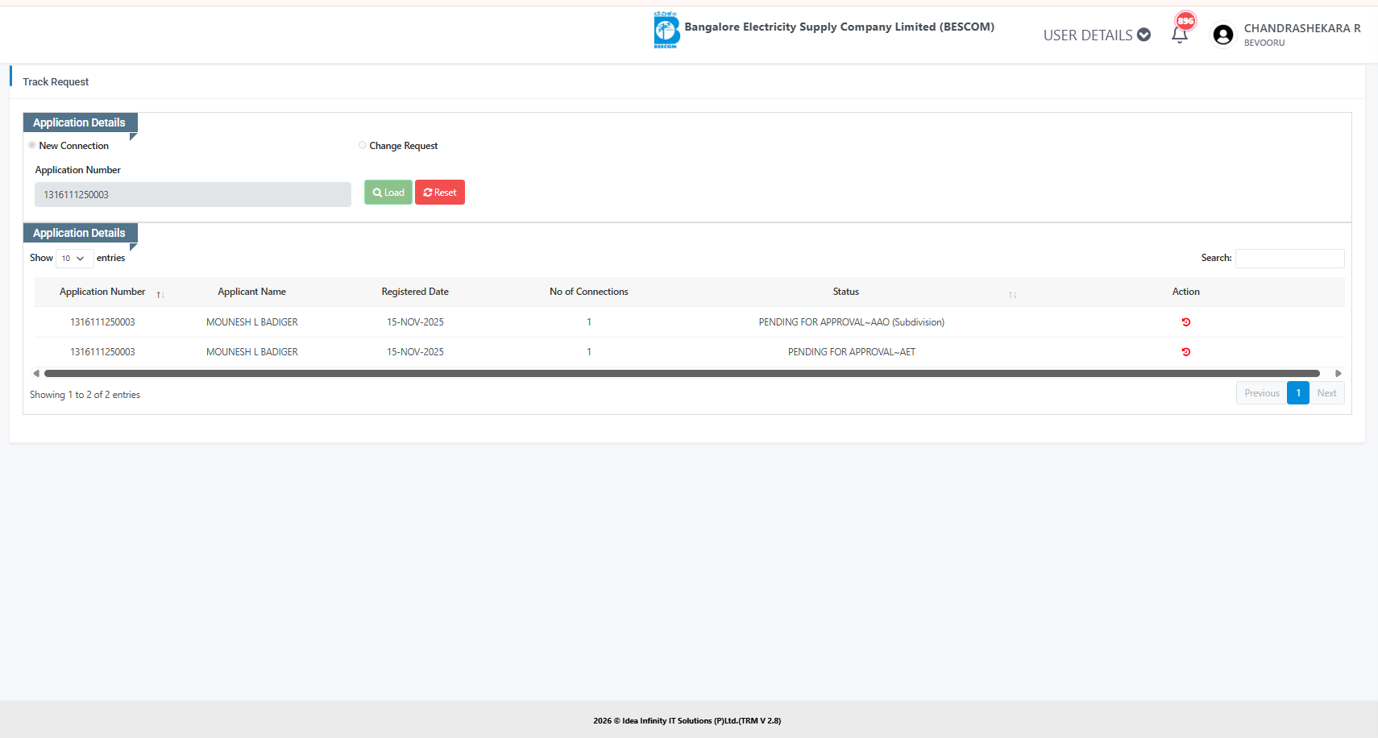1378x738 pixels.
Task: Open the Show entries count dropdown
Action: click(73, 259)
